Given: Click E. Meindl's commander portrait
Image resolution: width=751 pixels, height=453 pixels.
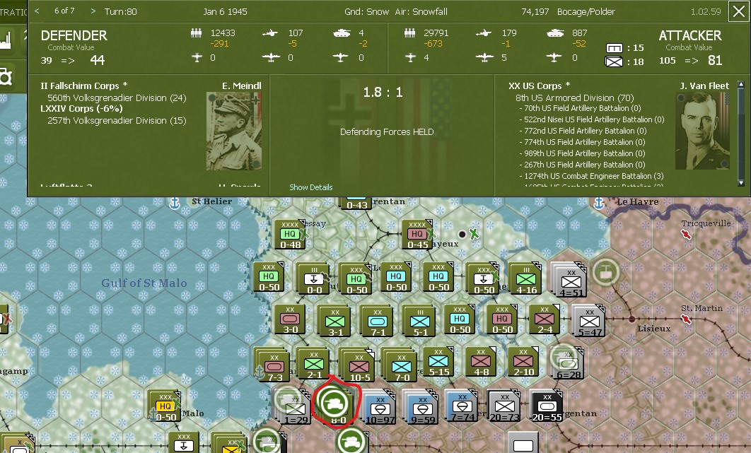Looking at the screenshot, I should (233, 131).
